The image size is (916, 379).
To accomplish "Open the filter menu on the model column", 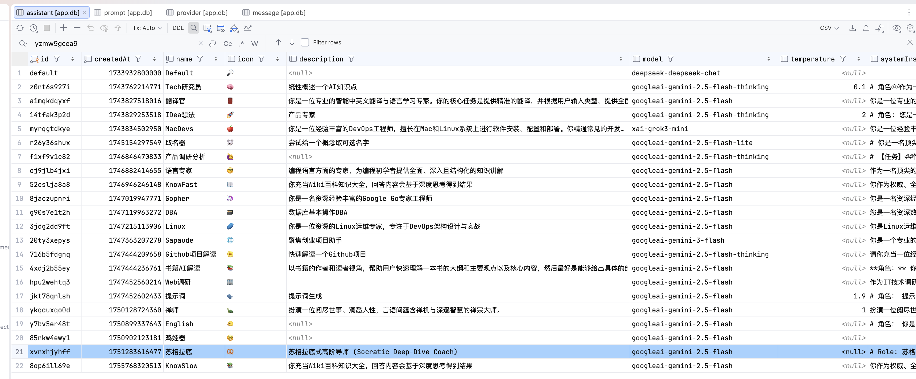I will coord(671,59).
